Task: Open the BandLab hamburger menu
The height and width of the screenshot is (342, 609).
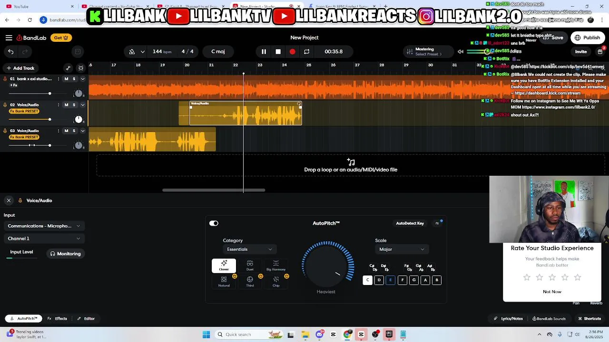Action: click(9, 38)
